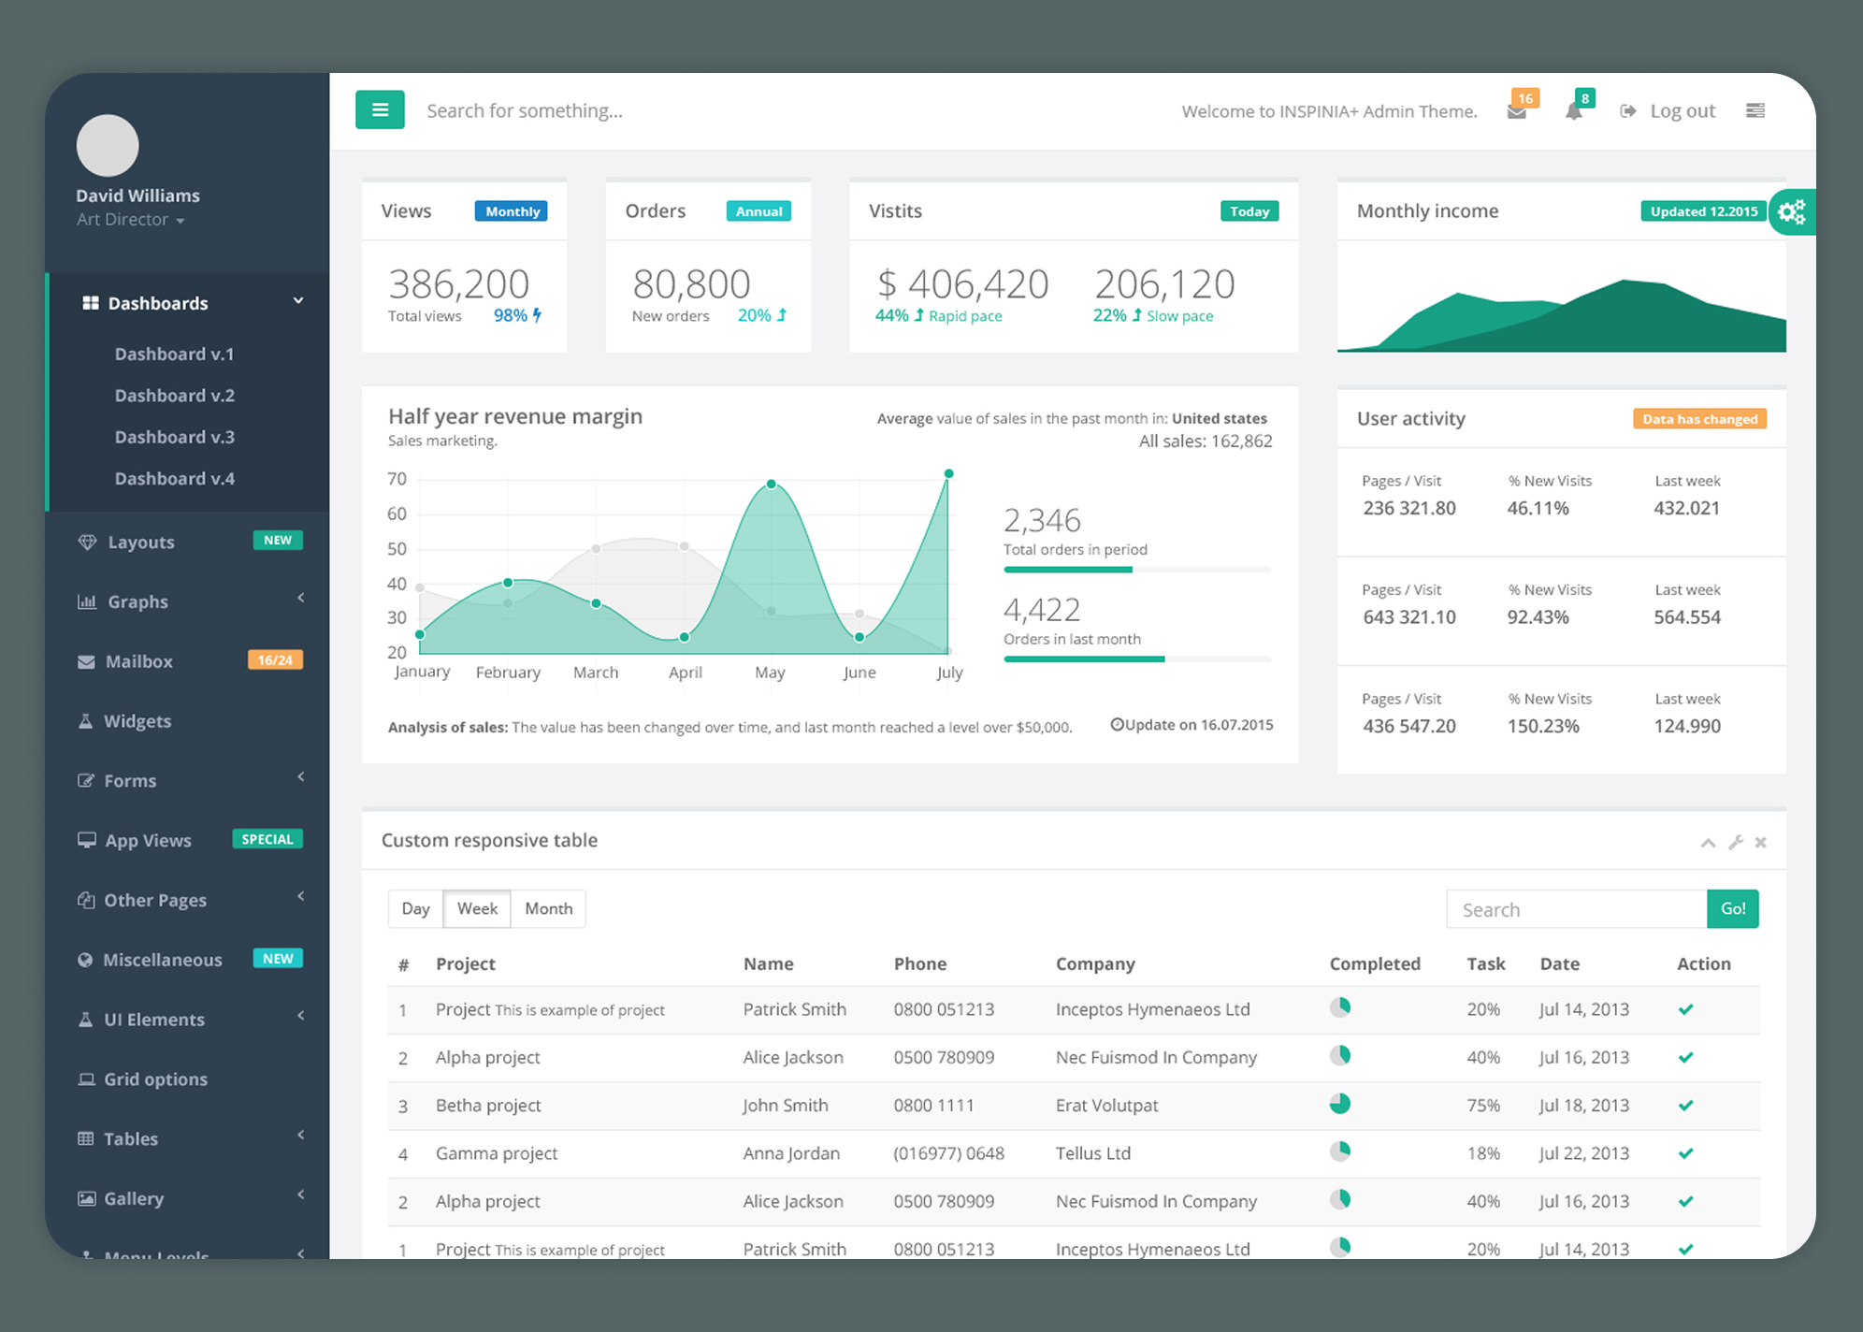Select the Day view toggle
The height and width of the screenshot is (1332, 1863).
(415, 909)
